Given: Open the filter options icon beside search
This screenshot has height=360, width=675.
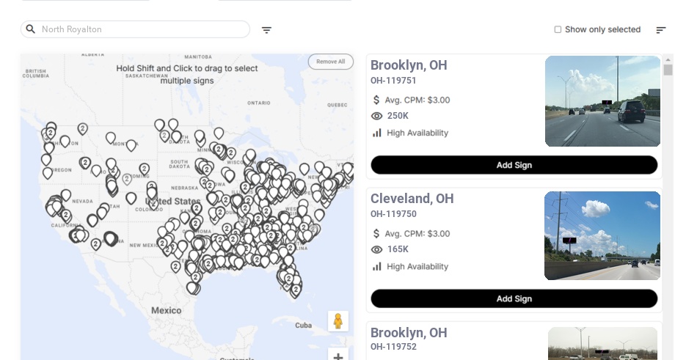Looking at the screenshot, I should click(x=266, y=30).
